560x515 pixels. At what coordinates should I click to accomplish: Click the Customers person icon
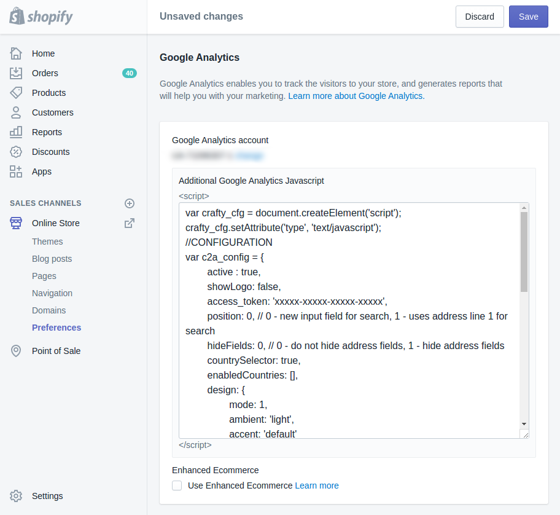[x=16, y=112]
